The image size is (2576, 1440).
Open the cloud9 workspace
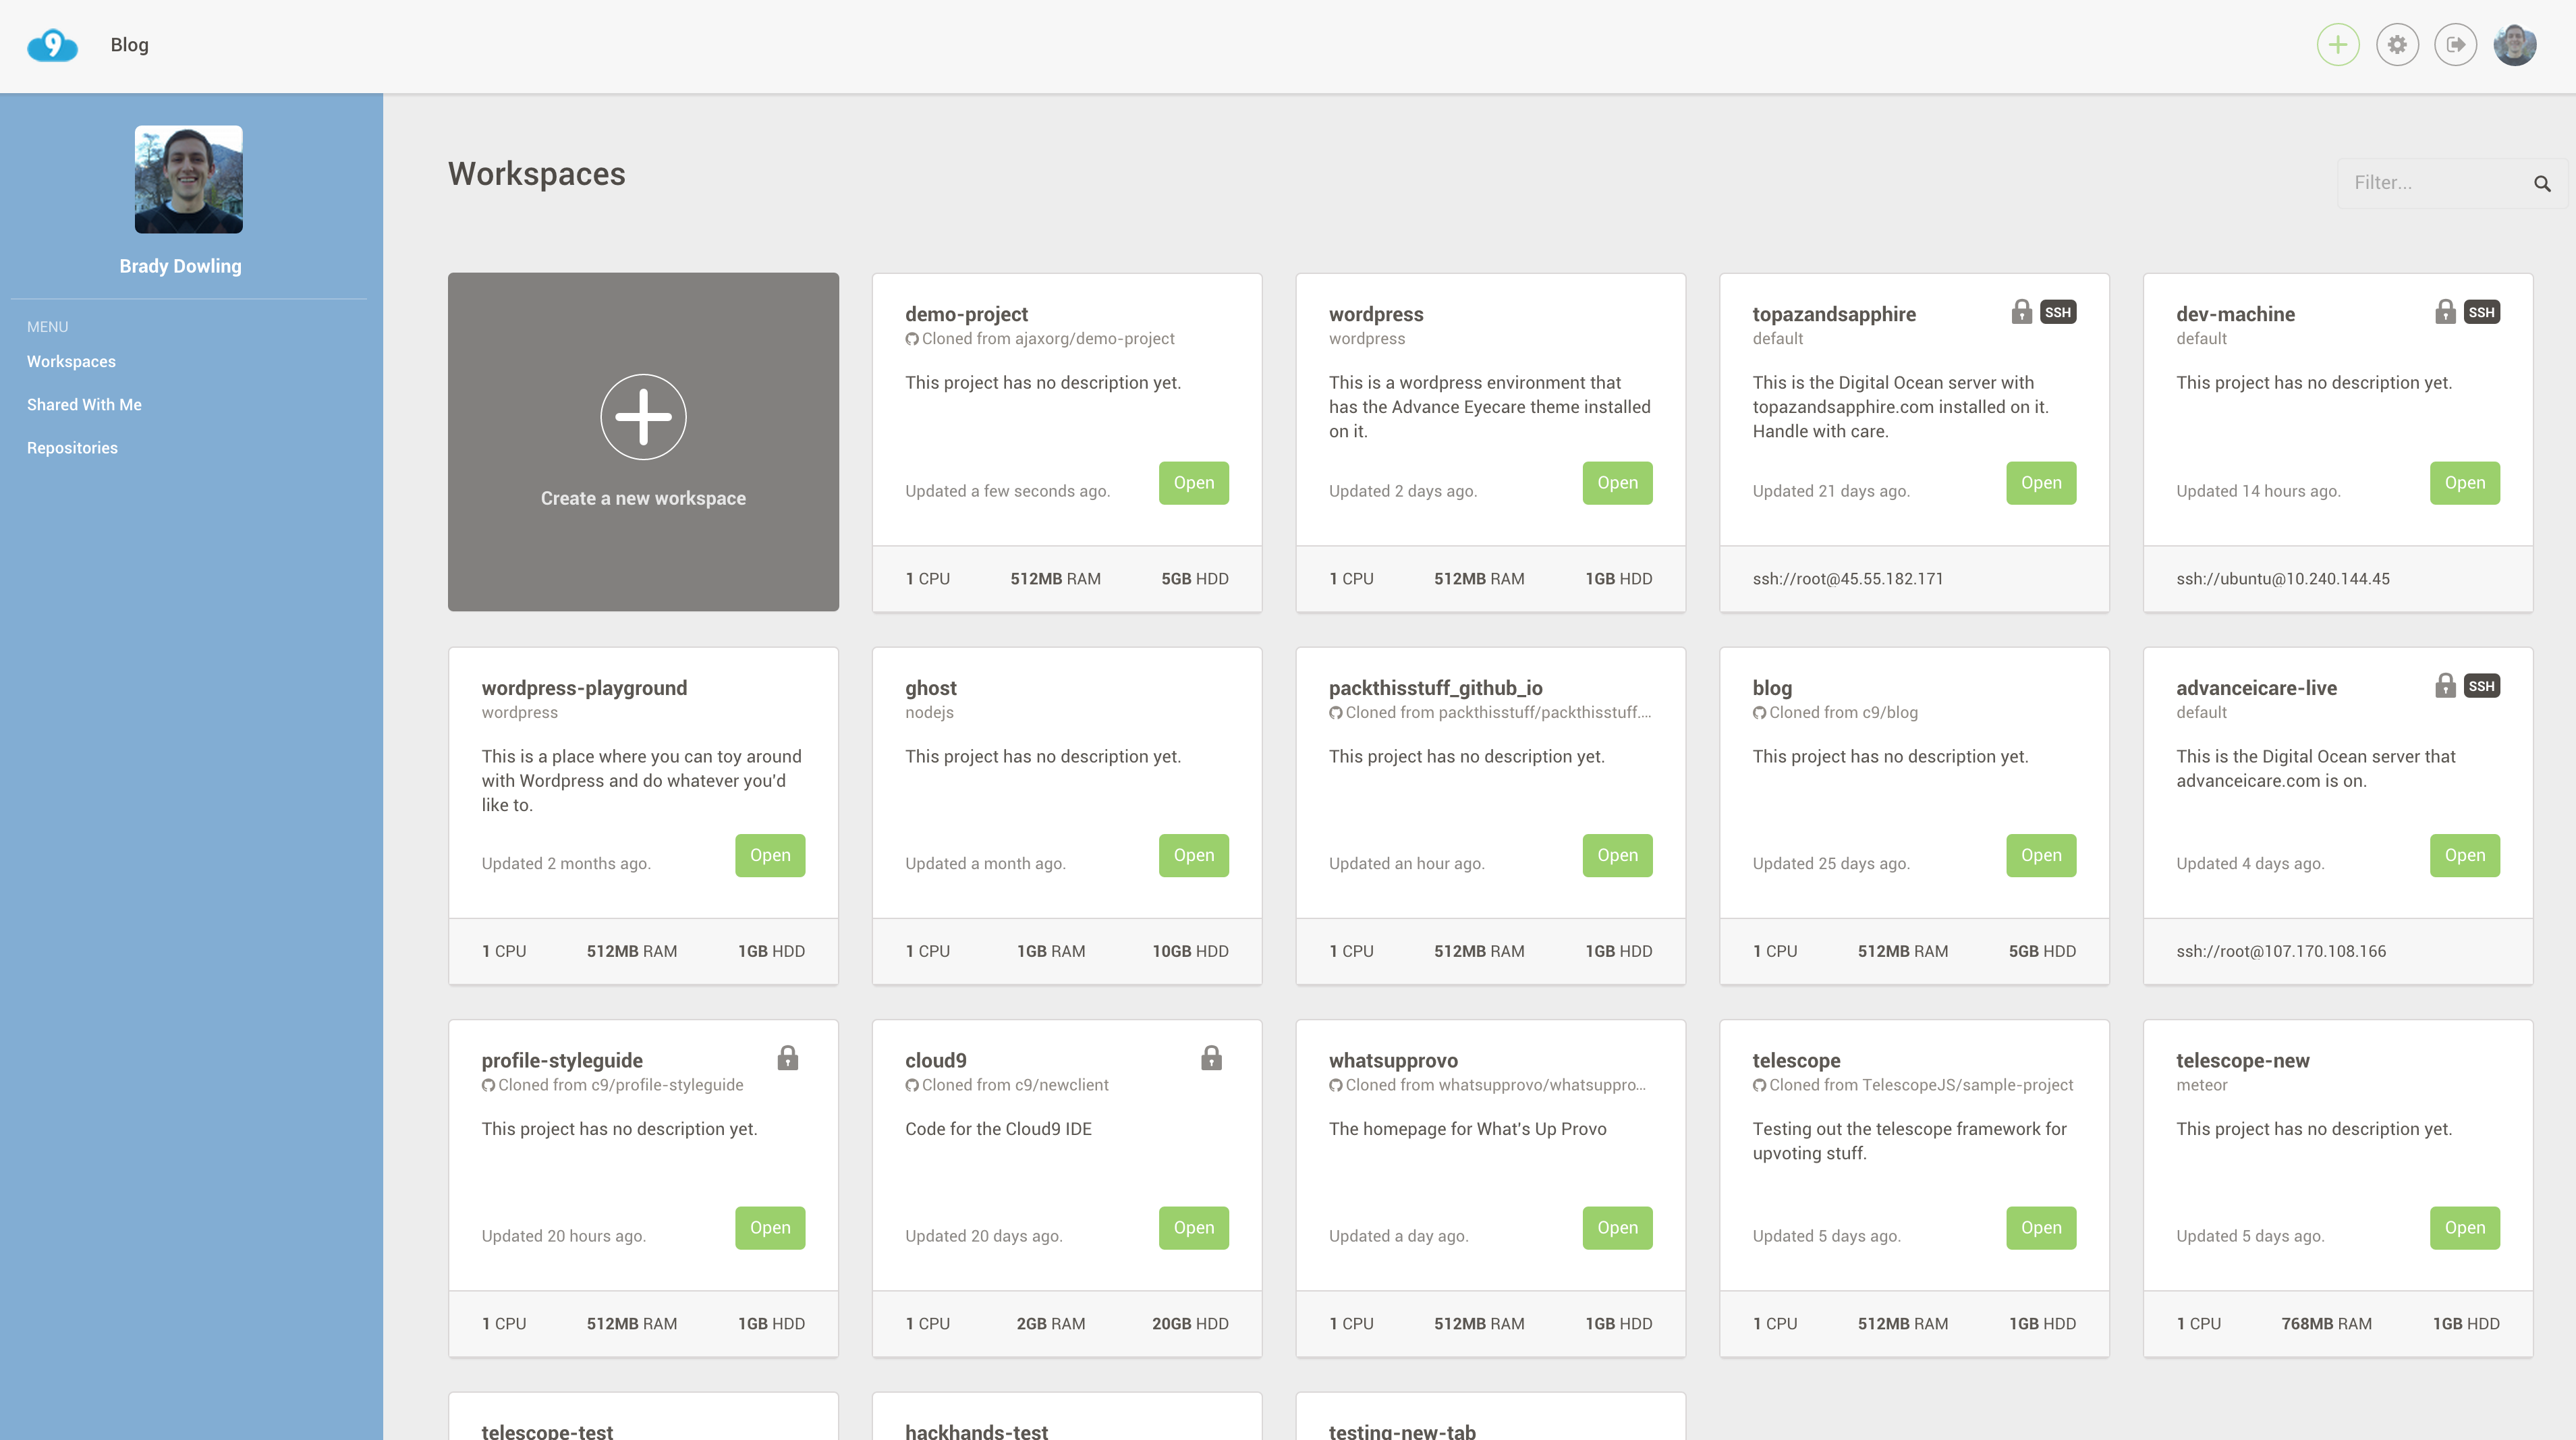tap(1193, 1228)
